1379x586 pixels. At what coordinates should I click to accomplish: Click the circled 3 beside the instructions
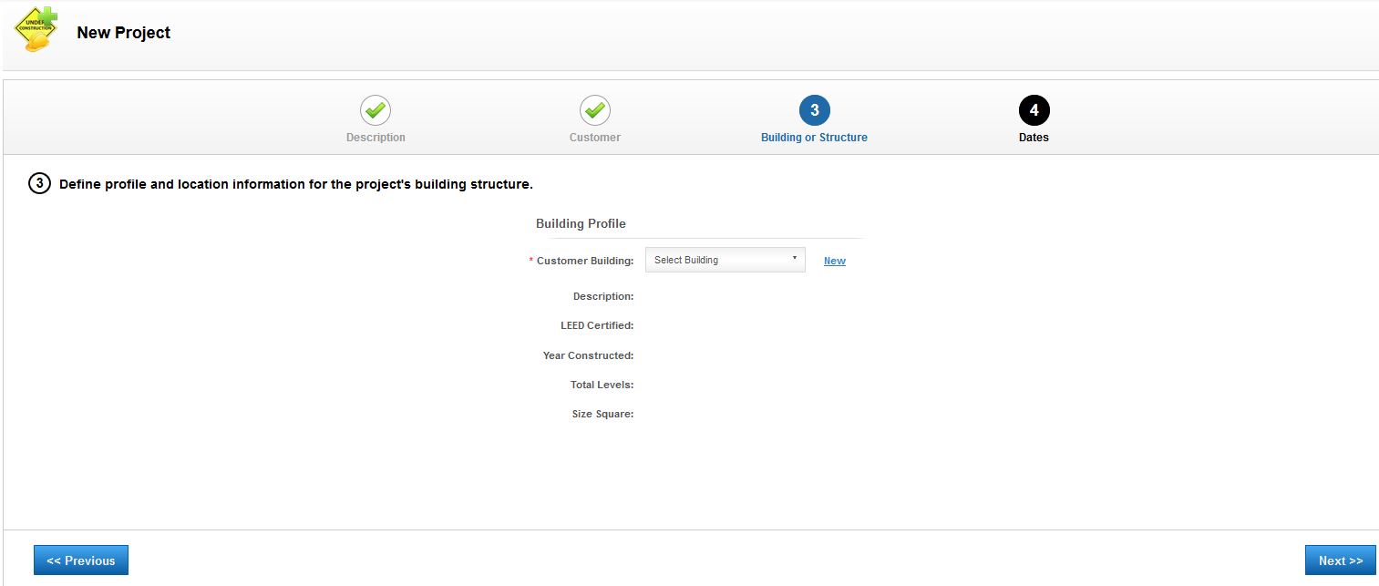[39, 184]
